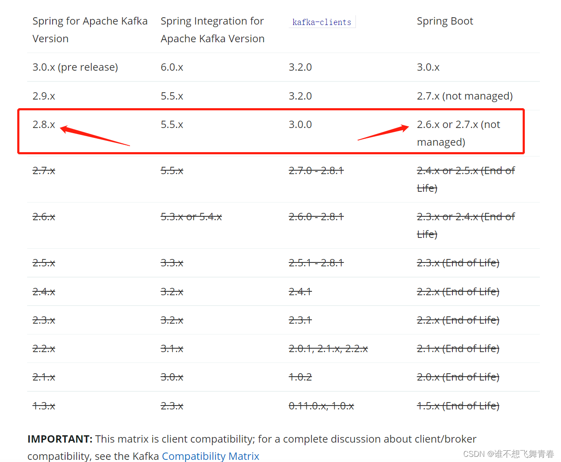This screenshot has height=462, width=561.
Task: Select the '2.7.0 - 2.8.1' cell
Action: point(316,171)
